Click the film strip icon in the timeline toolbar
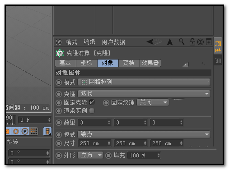229x170 pixels. 47,131
